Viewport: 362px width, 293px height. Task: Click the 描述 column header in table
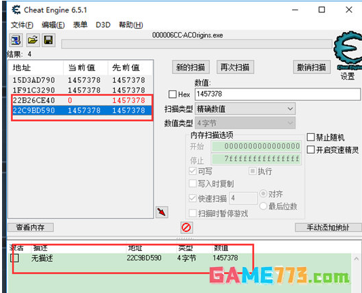[79, 248]
